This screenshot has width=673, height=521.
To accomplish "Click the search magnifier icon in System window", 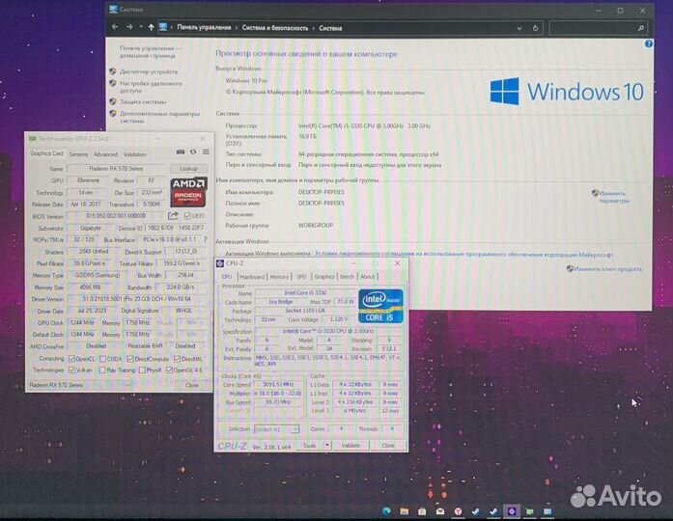I will coord(640,28).
